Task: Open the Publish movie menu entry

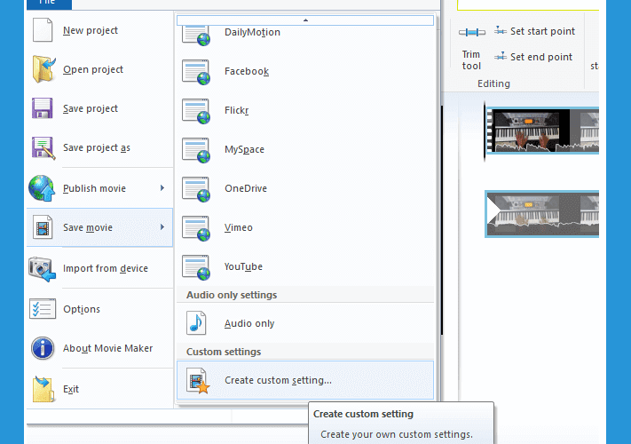Action: pyautogui.click(x=99, y=188)
